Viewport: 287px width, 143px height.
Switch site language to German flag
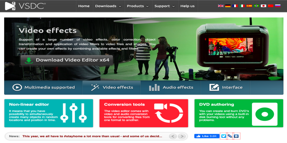coord(228,6)
